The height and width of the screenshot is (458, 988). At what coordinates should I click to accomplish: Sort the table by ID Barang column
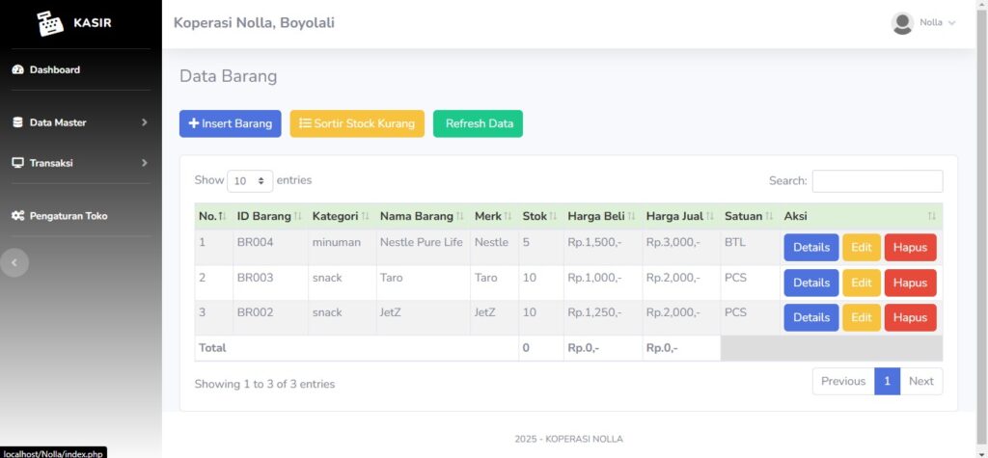tap(269, 216)
